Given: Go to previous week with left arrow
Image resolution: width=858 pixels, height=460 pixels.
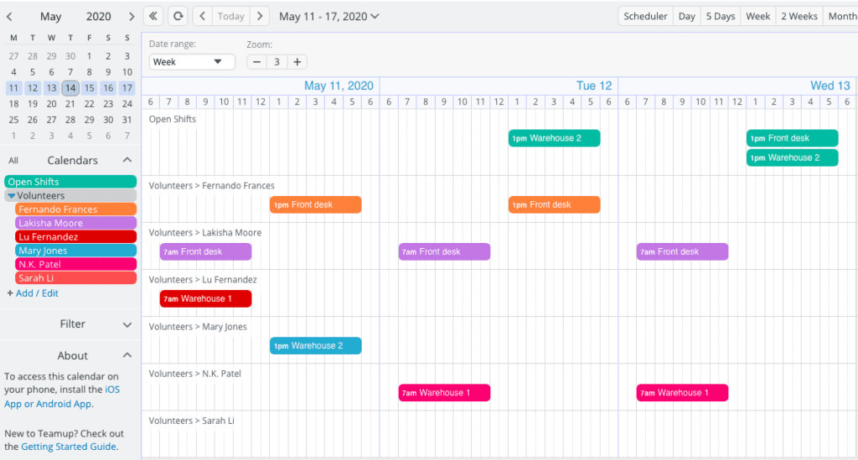Looking at the screenshot, I should tap(202, 16).
